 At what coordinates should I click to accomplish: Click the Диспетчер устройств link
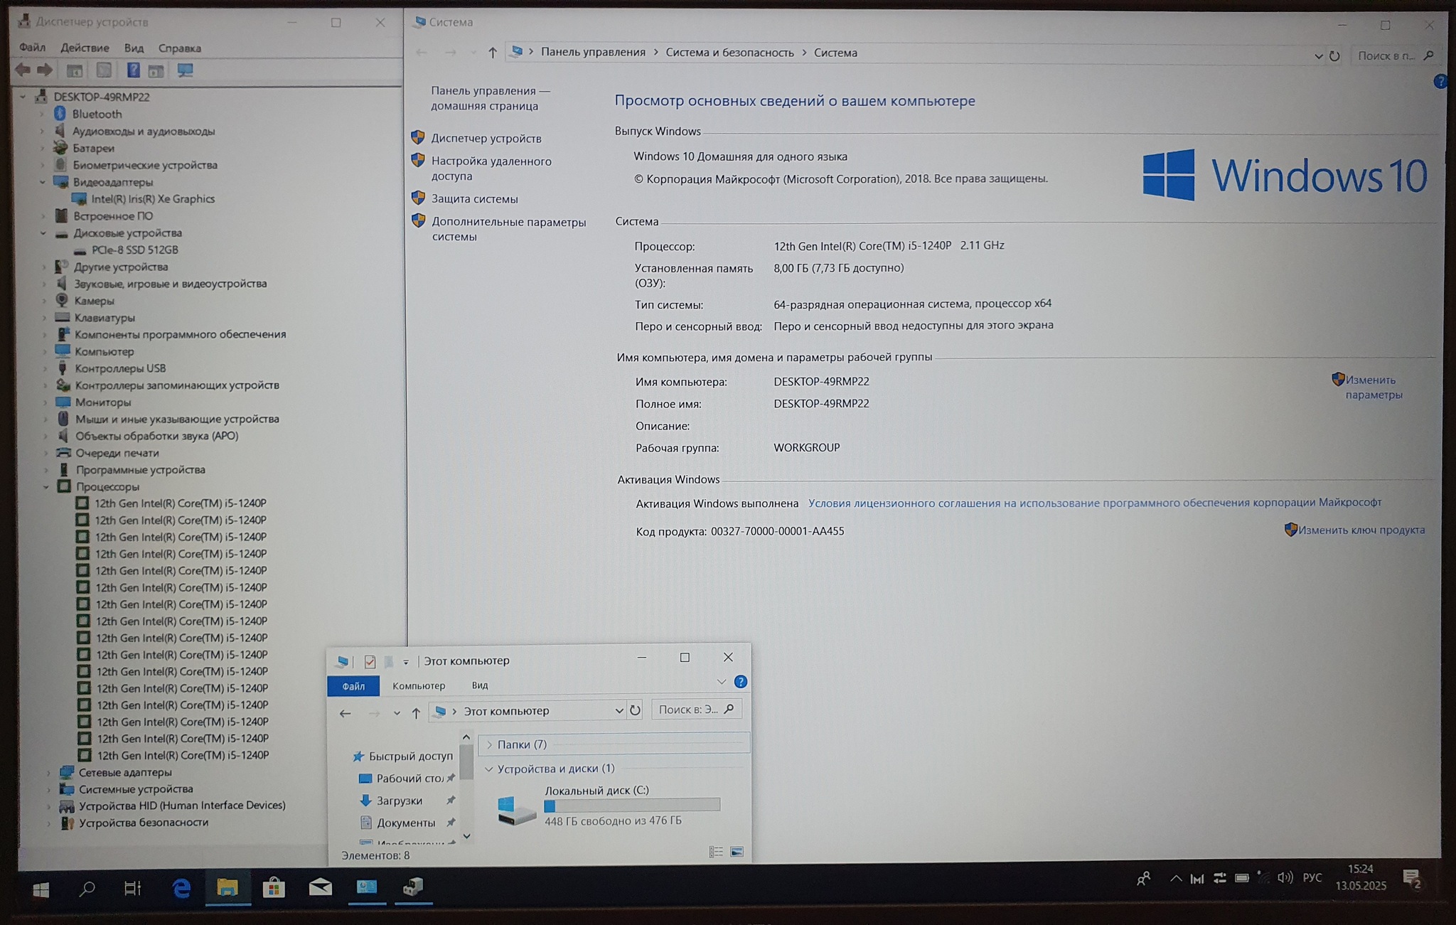(x=486, y=138)
